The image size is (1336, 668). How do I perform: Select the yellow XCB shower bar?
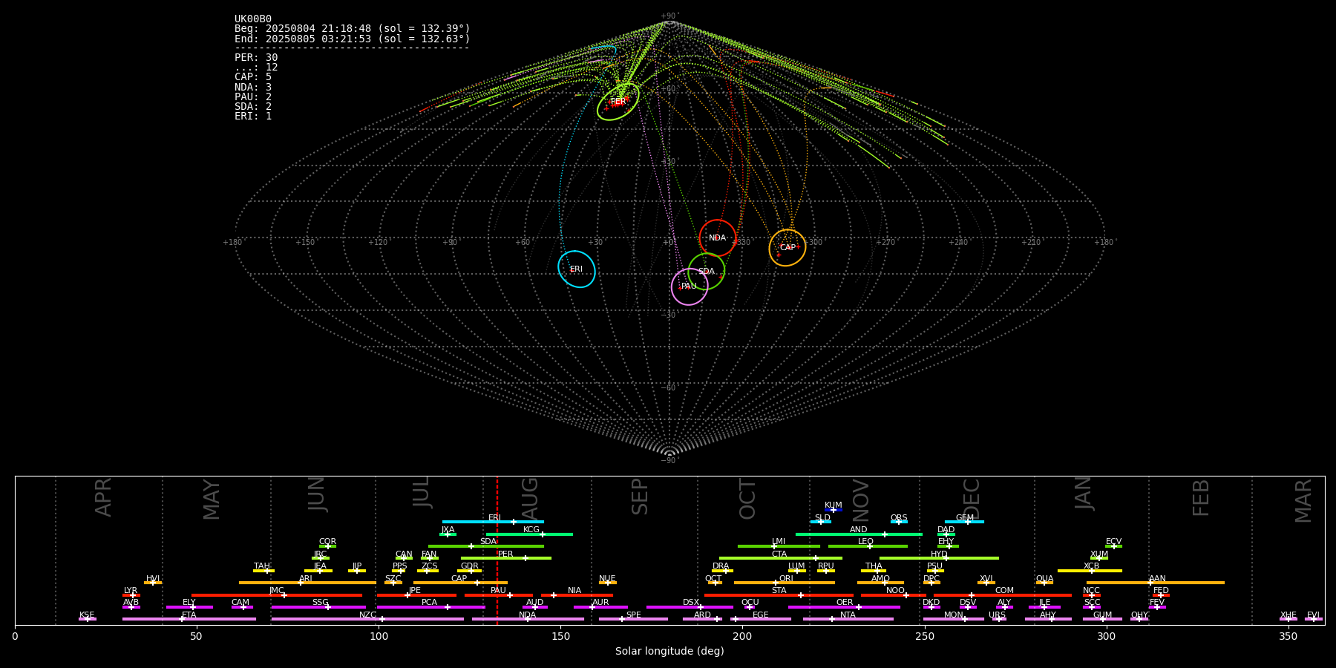click(x=1090, y=571)
